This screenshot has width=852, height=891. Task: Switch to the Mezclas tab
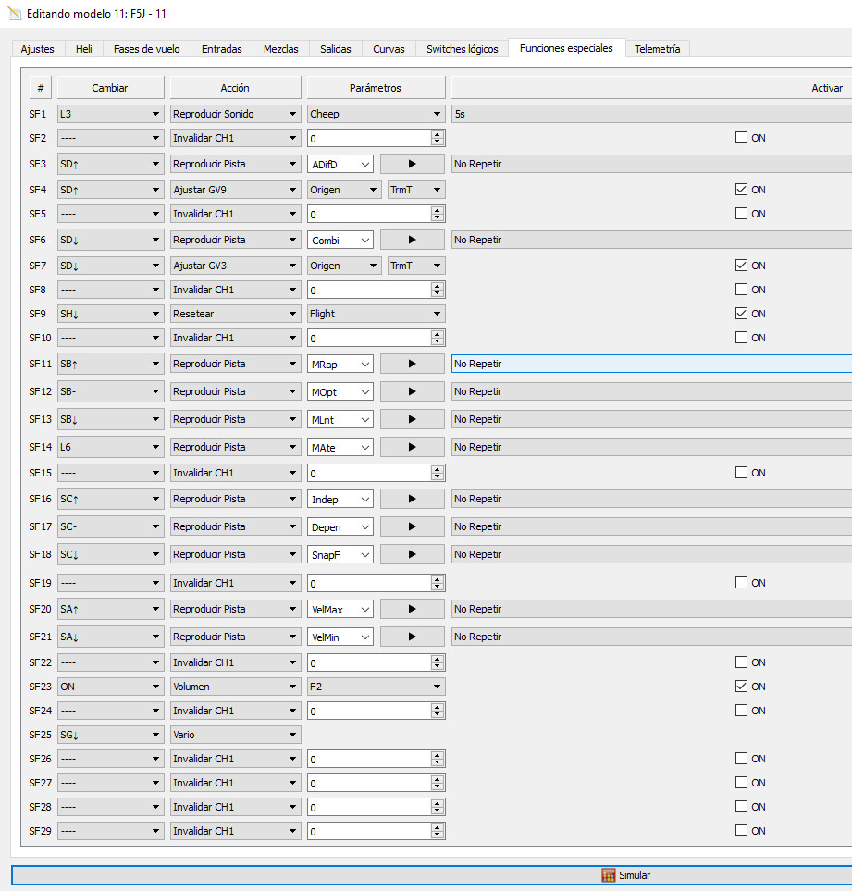[x=280, y=49]
